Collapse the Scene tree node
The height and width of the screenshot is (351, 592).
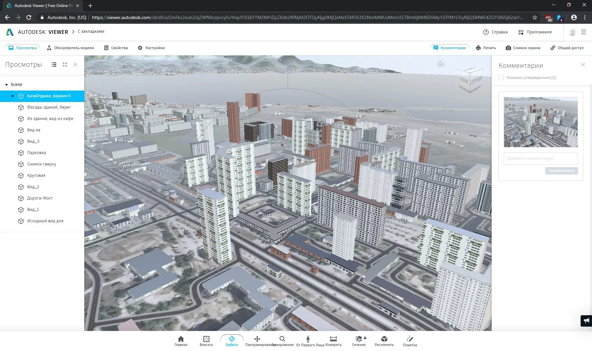tap(6, 84)
